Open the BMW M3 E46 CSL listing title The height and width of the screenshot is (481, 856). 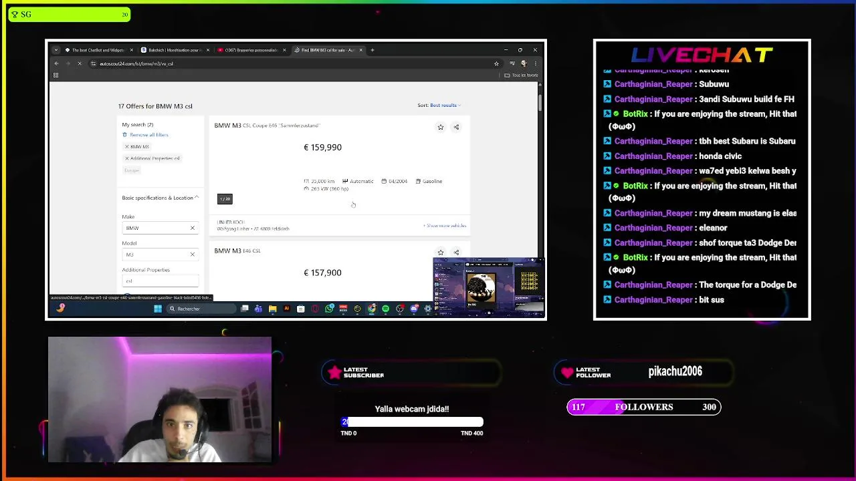click(237, 251)
